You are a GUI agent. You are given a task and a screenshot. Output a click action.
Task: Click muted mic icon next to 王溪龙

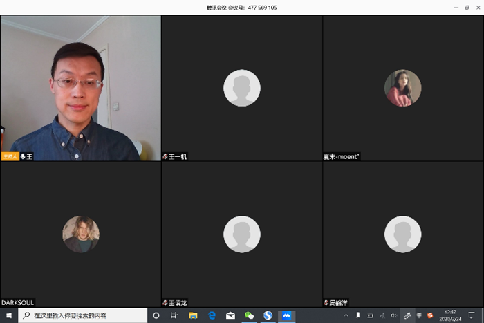tap(165, 303)
